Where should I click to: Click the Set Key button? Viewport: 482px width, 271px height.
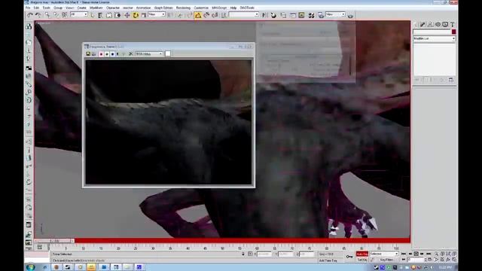point(362,260)
